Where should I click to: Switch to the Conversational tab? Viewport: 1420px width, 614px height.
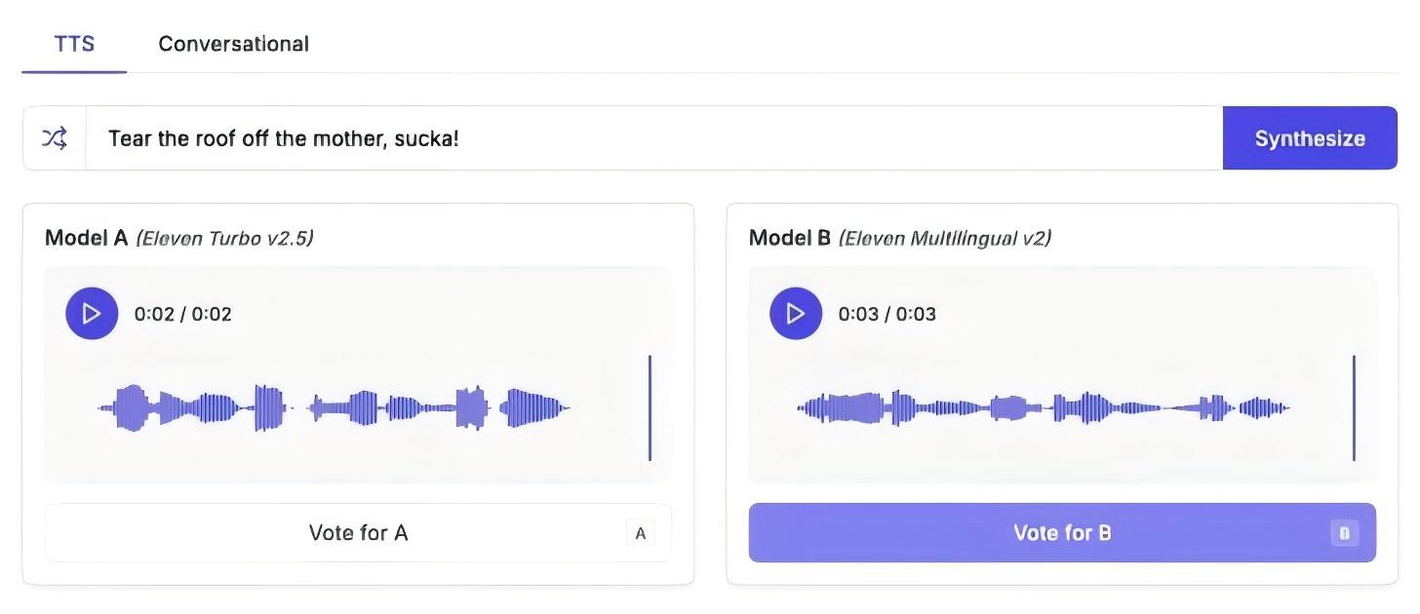[233, 44]
